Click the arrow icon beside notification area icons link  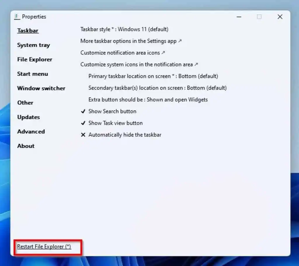click(164, 52)
